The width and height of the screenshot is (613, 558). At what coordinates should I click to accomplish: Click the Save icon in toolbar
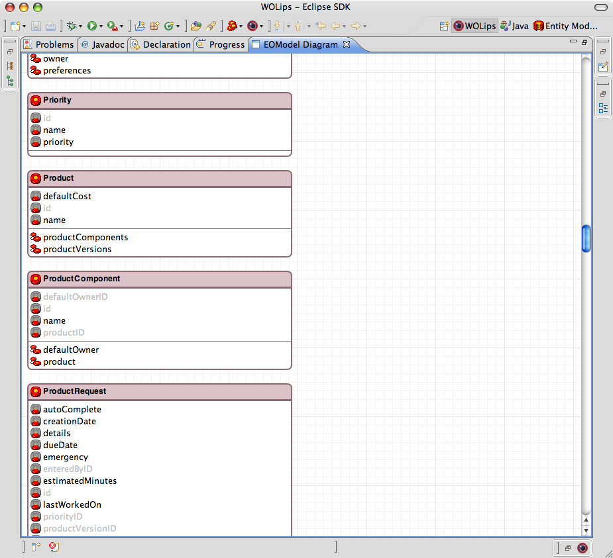tap(36, 26)
